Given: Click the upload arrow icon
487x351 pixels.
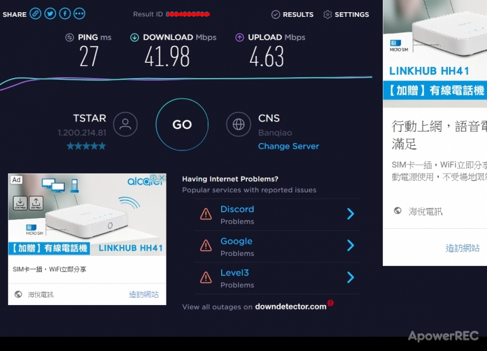Looking at the screenshot, I should click(x=239, y=38).
